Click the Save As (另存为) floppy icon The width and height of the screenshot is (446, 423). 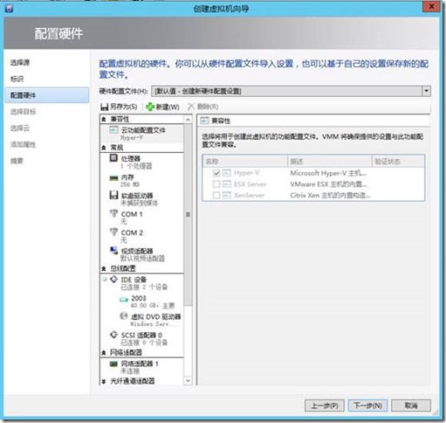[x=104, y=107]
